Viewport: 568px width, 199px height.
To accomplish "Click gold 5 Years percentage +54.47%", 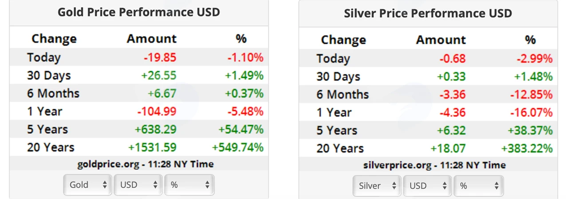I will (241, 129).
